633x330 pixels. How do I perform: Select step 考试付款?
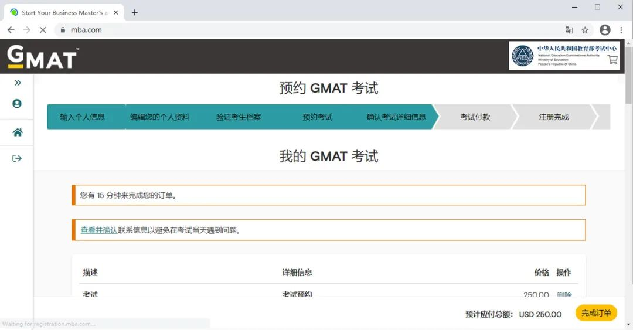pyautogui.click(x=475, y=117)
